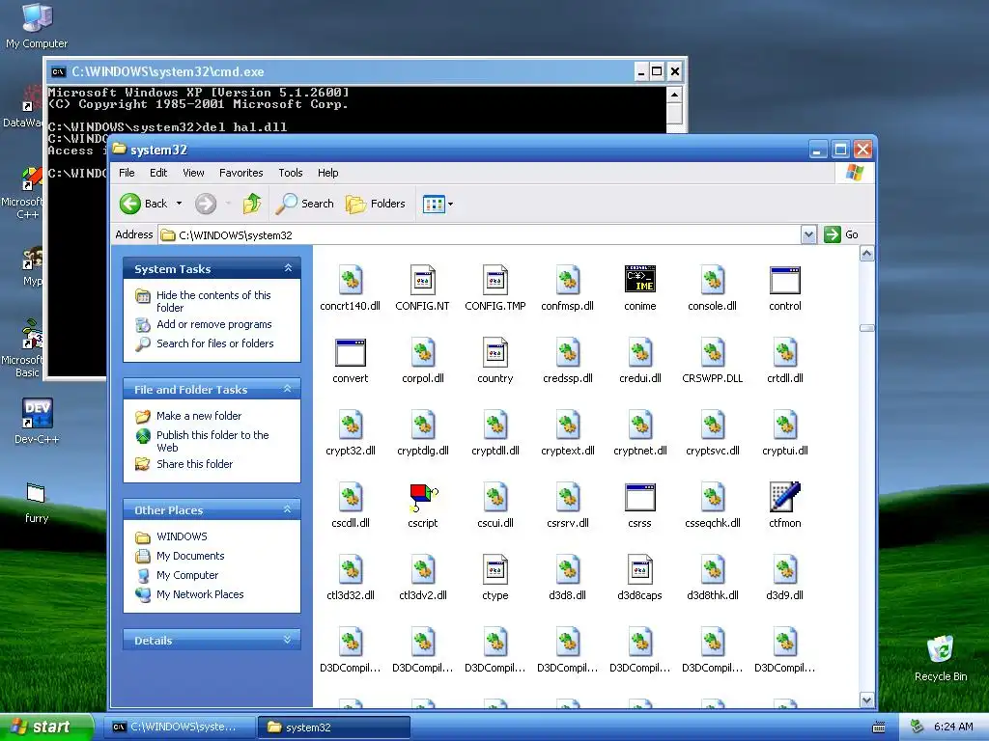Open the Favorites menu
Viewport: 989px width, 741px height.
pyautogui.click(x=240, y=173)
